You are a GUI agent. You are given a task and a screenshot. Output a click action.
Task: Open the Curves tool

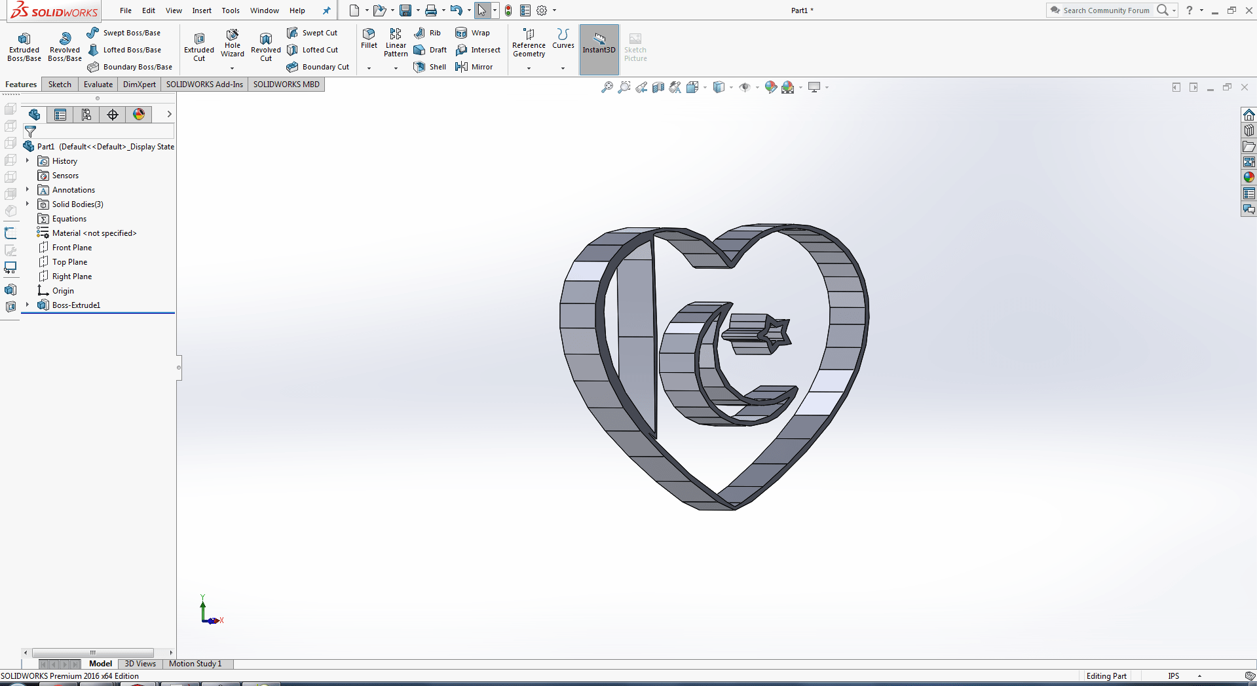[563, 39]
